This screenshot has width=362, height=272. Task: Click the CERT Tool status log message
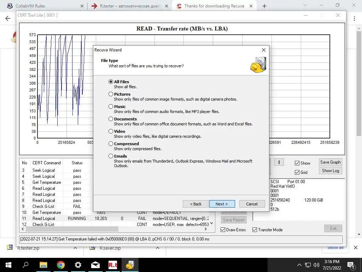[115, 239]
